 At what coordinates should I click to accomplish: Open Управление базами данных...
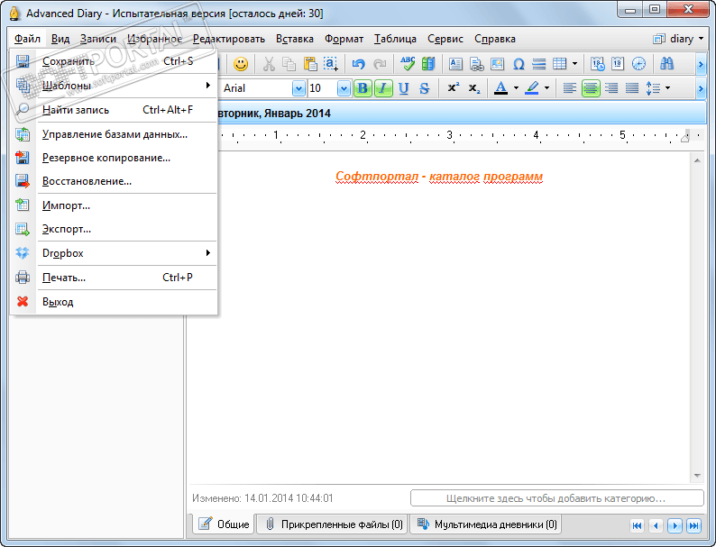coord(113,134)
